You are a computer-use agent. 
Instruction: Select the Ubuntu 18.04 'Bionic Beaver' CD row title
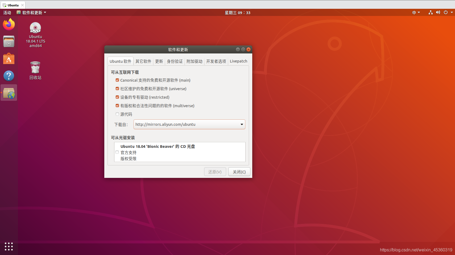pos(158,147)
